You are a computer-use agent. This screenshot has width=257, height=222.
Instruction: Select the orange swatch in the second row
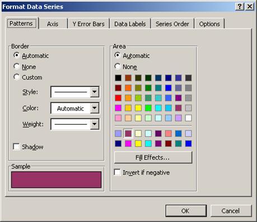tap(128, 88)
